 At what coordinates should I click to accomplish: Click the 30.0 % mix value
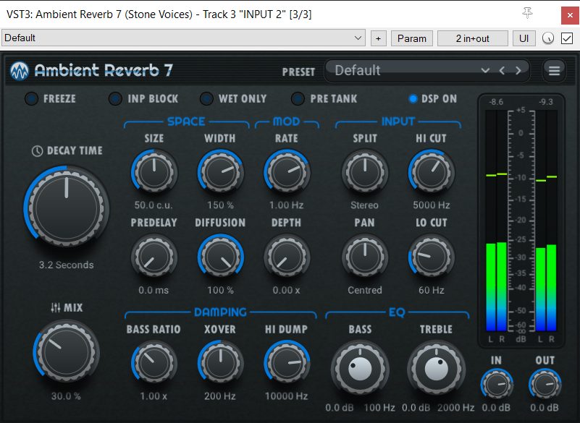pos(66,396)
